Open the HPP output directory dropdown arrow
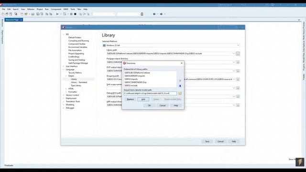 point(234,105)
